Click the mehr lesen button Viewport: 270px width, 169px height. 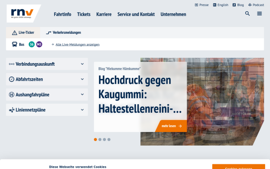click(x=171, y=126)
